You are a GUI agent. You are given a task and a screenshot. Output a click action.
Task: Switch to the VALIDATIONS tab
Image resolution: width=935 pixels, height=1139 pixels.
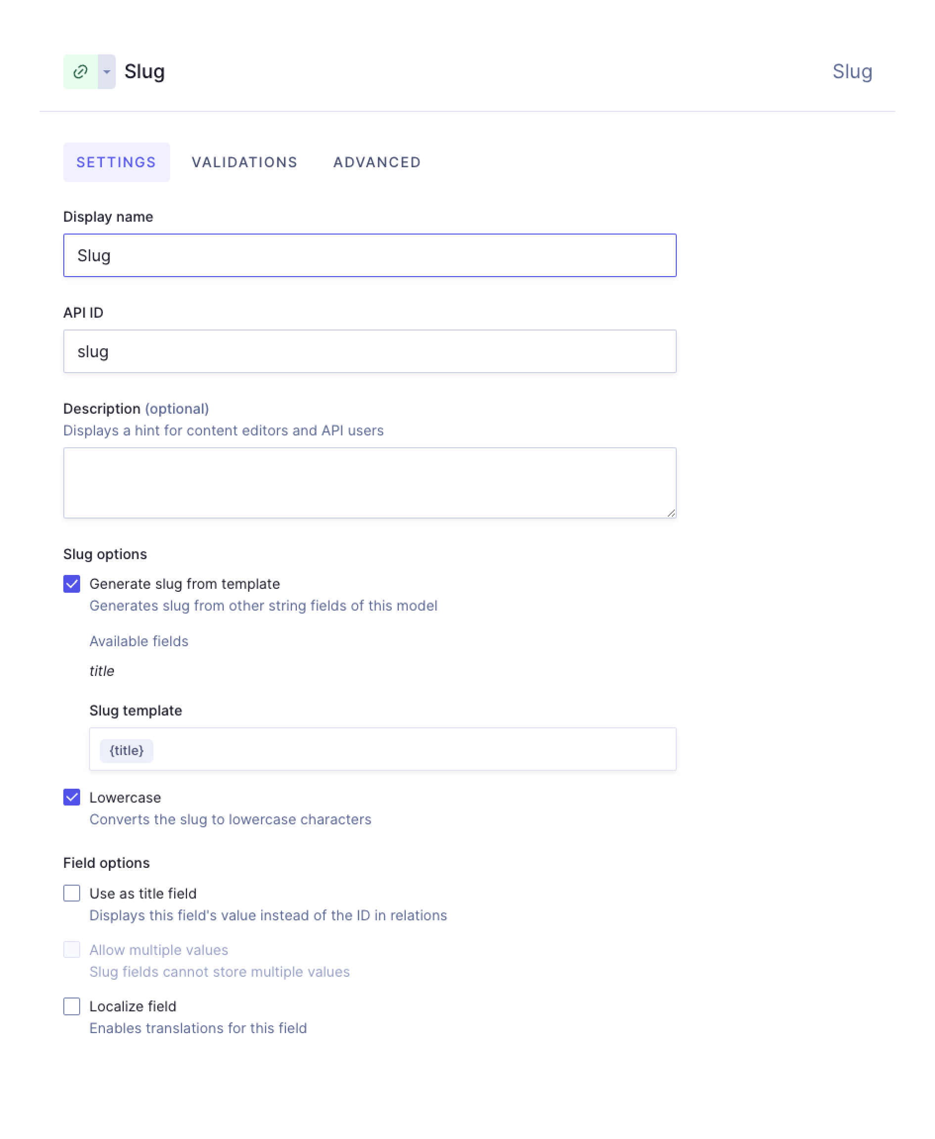[245, 162]
